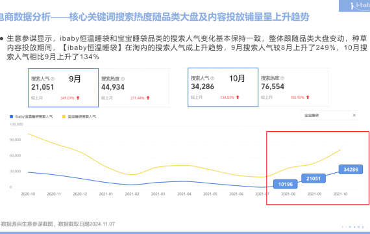Screen dimensions: 370x234
Task: Select the 34,286 search popularity value
Action: point(203,86)
